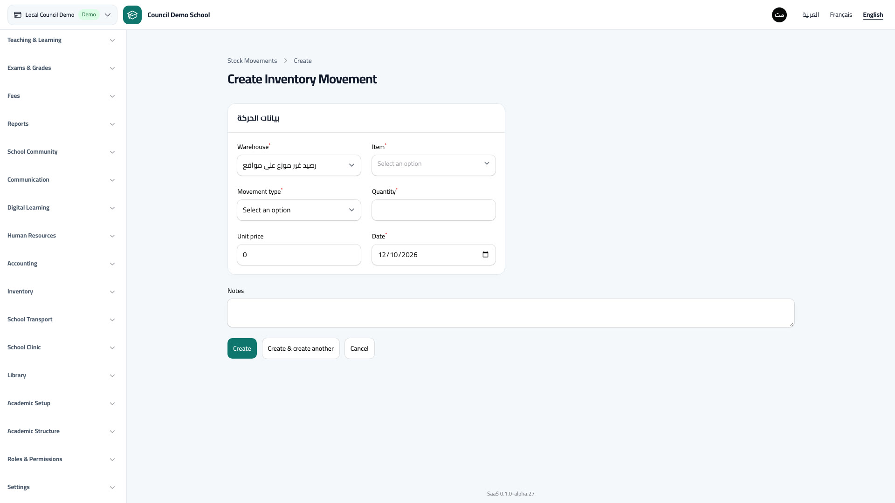
Task: Switch language to Français
Action: [x=841, y=15]
